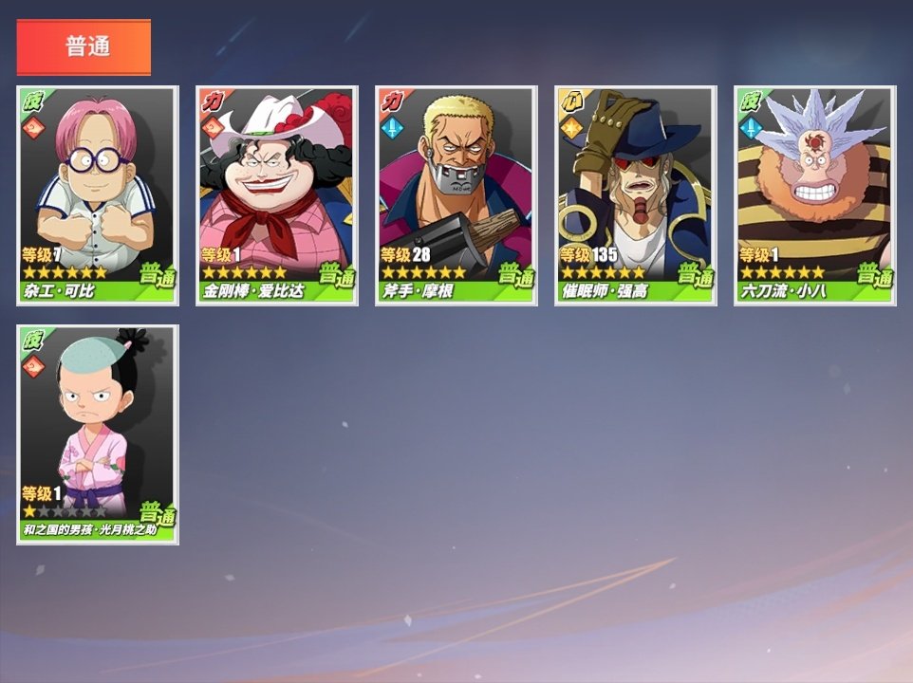Open the 催眠师·强高 character card
Viewport: 913px width, 683px height.
pyautogui.click(x=636, y=195)
